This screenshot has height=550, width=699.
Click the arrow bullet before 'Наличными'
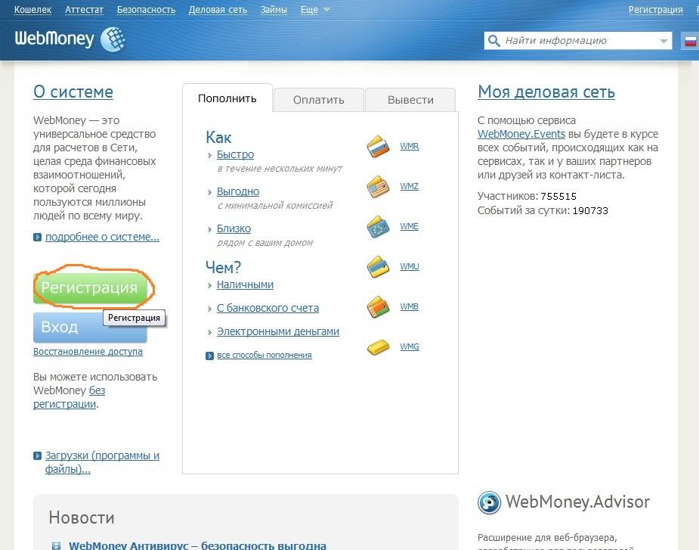click(x=209, y=285)
